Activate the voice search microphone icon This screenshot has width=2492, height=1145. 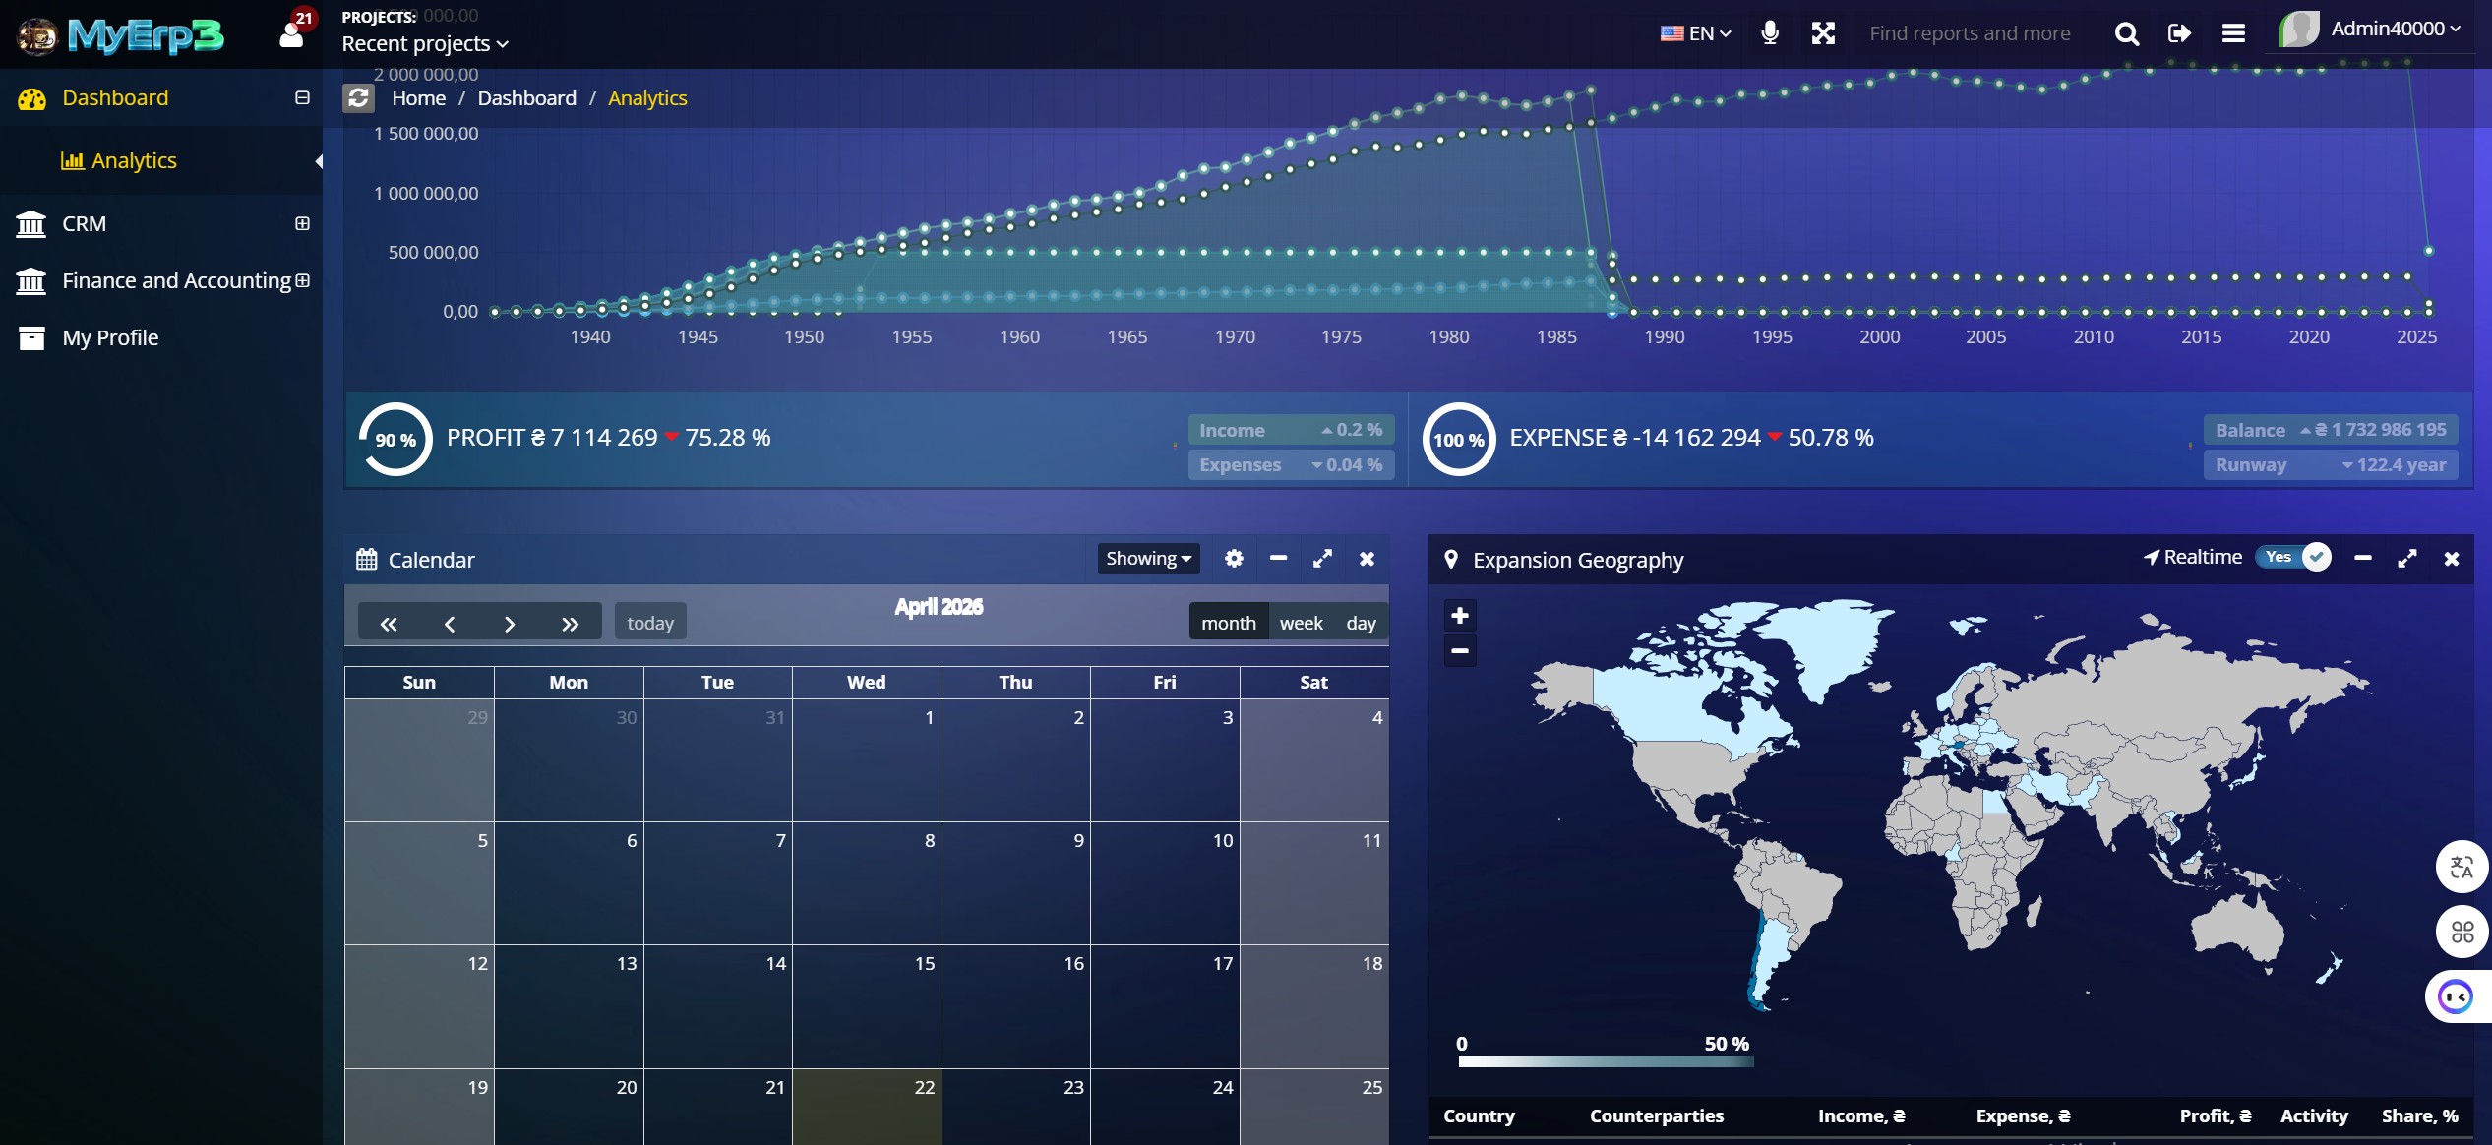click(x=1768, y=32)
